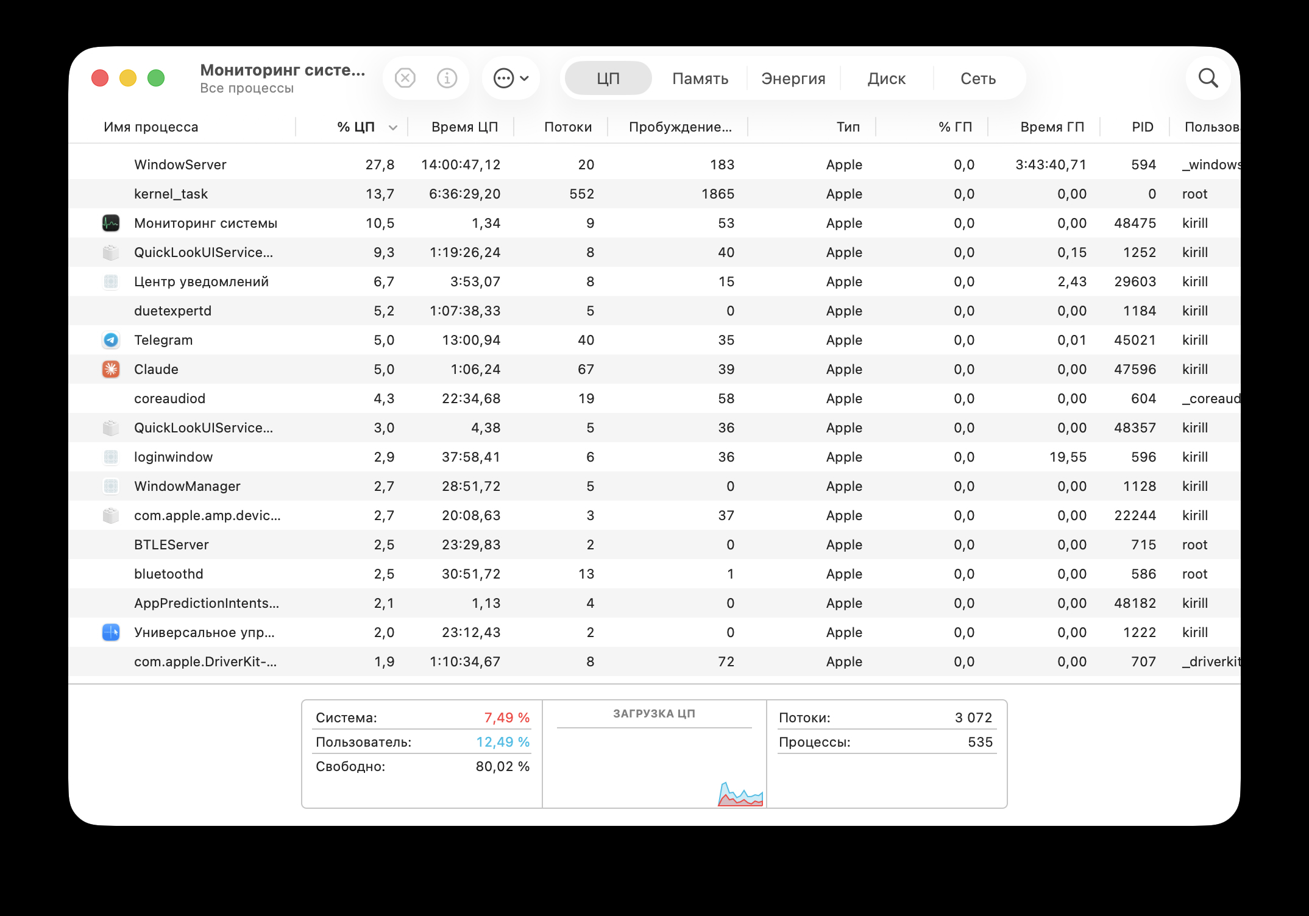
Task: Click the loginwindow process icon
Action: 111,457
